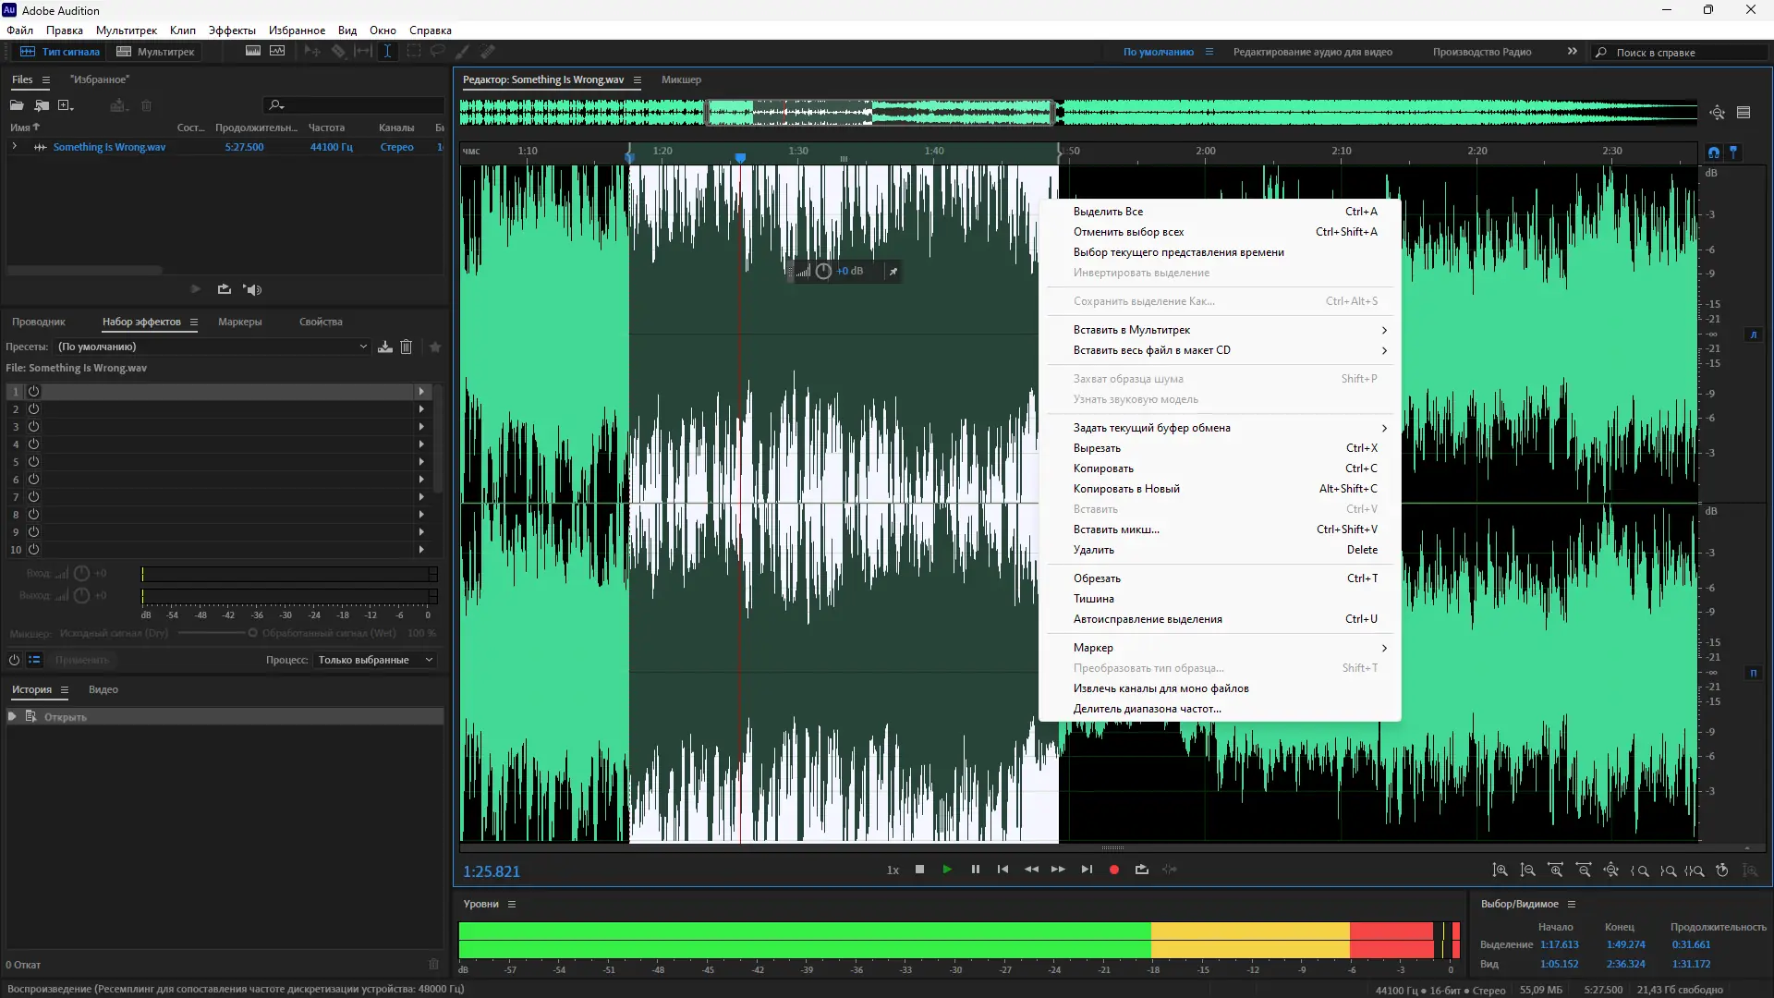Click the blue playhead marker on timeline
This screenshot has height=998, width=1774.
(740, 158)
